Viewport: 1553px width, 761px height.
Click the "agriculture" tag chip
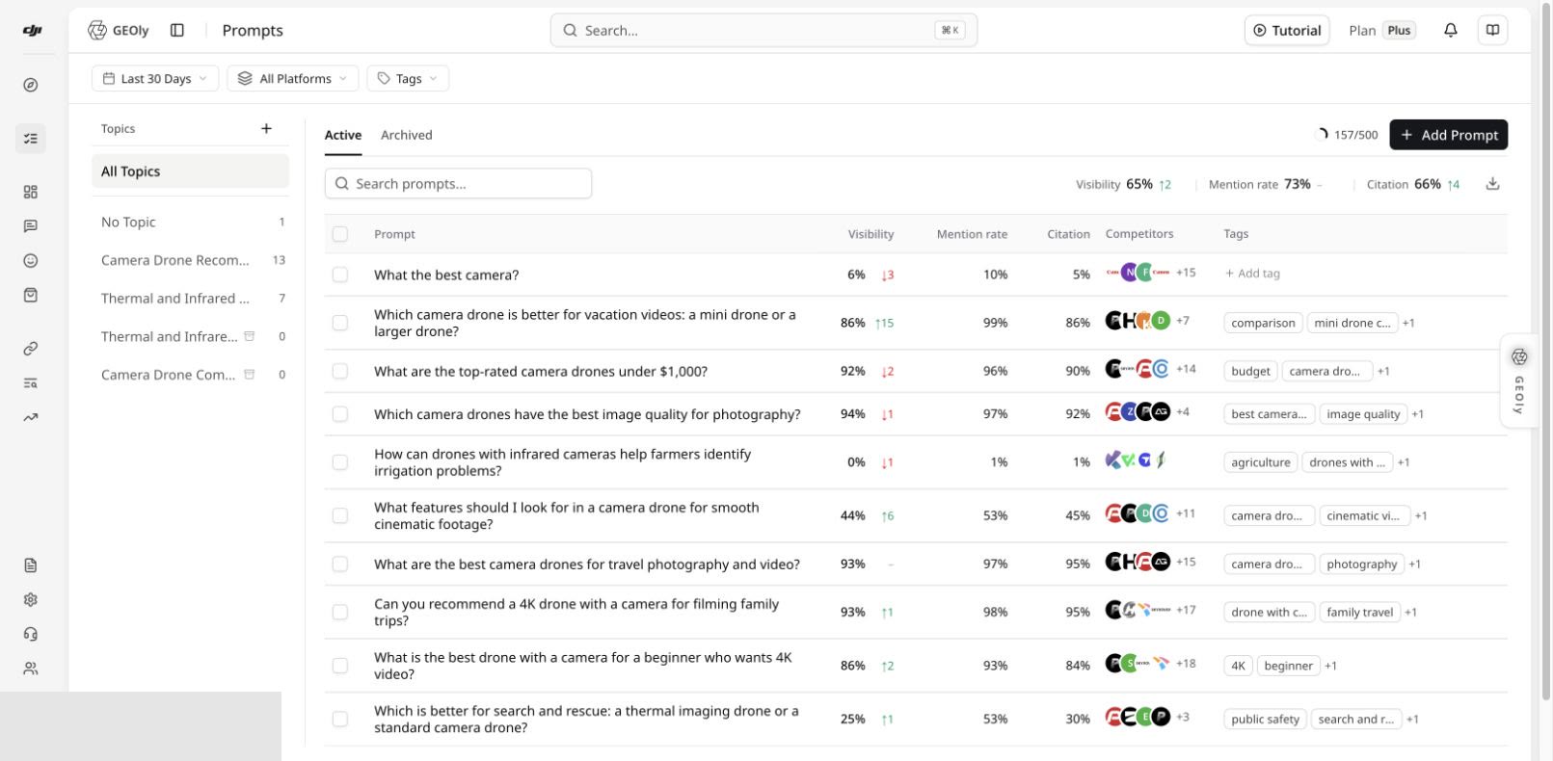1260,462
